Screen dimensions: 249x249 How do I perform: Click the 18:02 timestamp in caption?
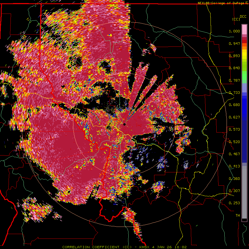pyautogui.click(x=181, y=247)
